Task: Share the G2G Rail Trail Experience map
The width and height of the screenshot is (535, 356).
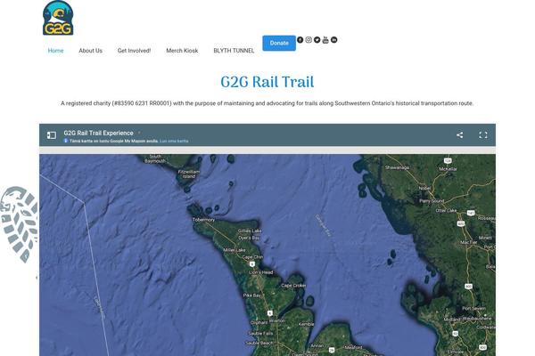Action: [459, 135]
